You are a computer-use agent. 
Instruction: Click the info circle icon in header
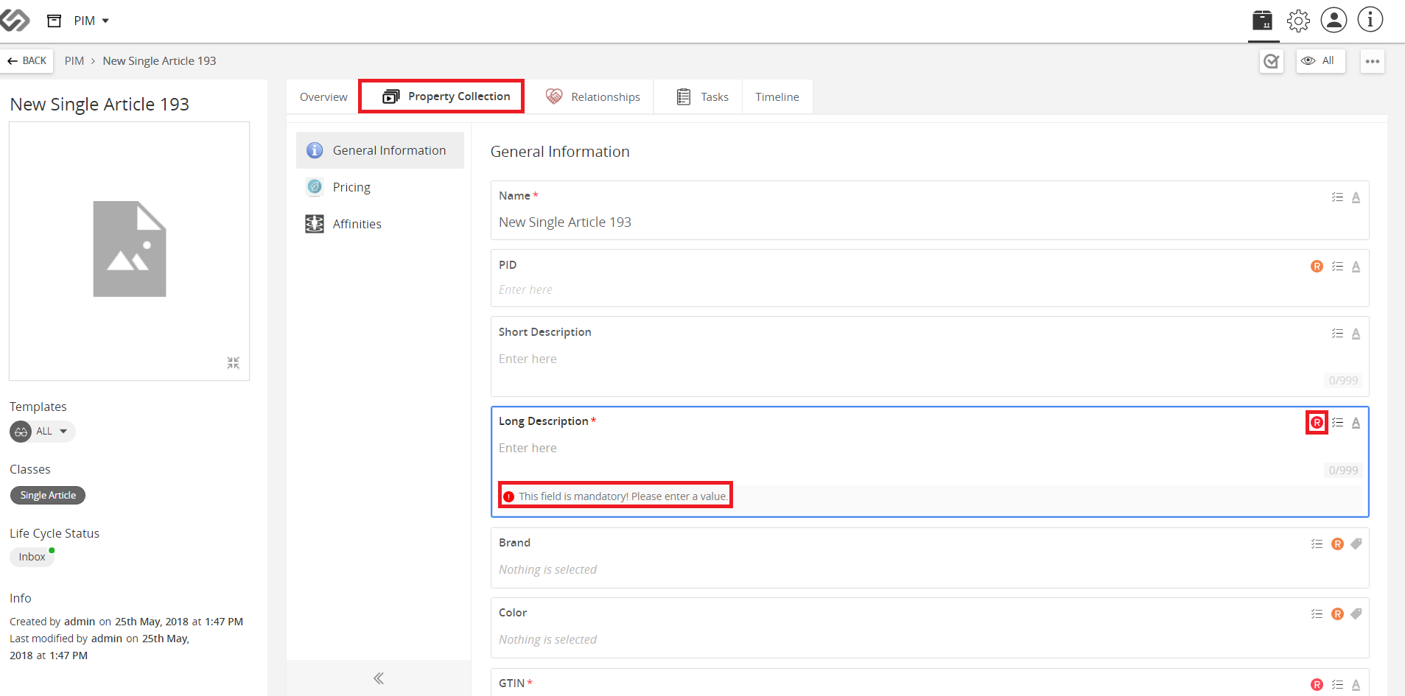tap(1370, 20)
